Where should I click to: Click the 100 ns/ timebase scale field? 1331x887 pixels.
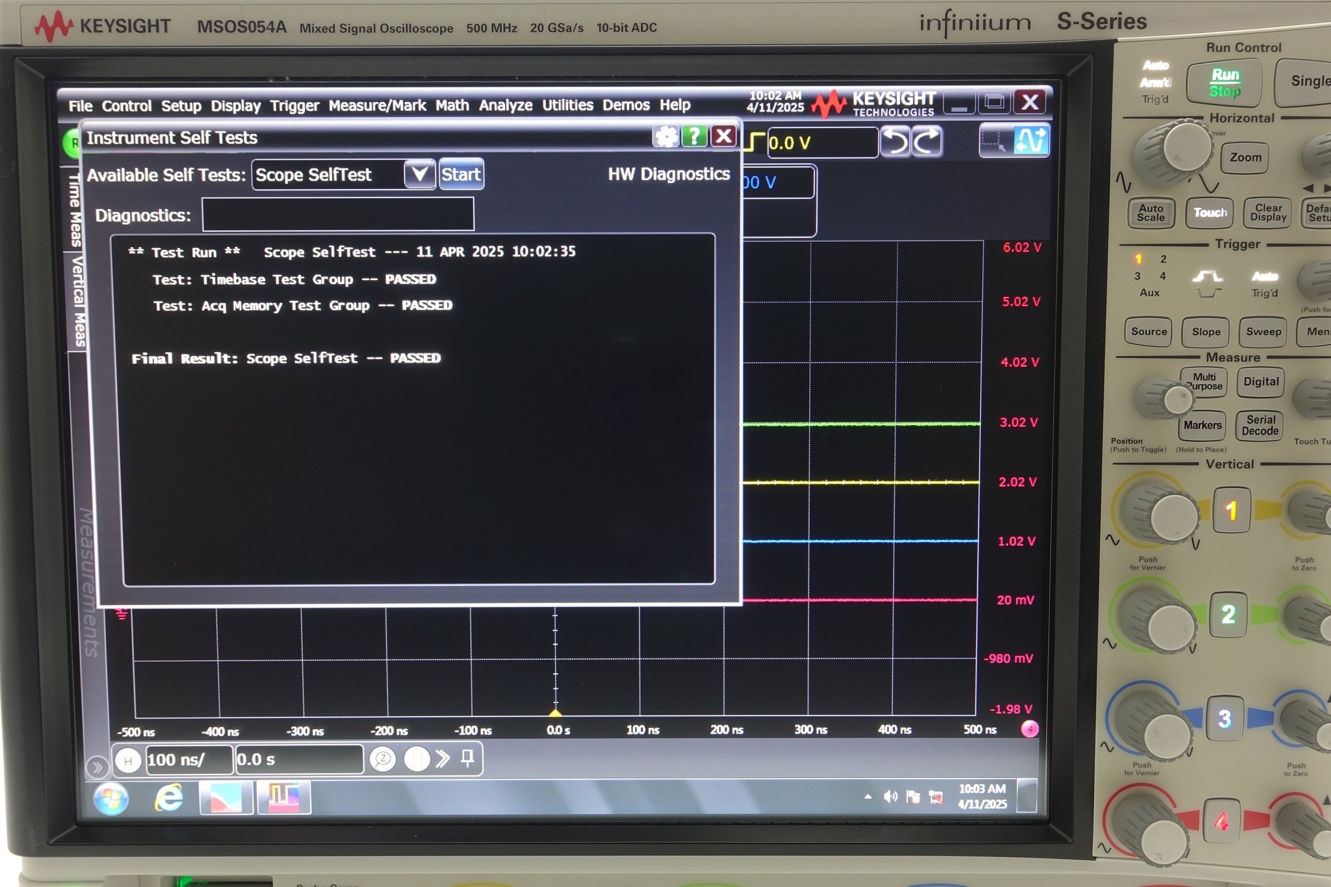(189, 760)
